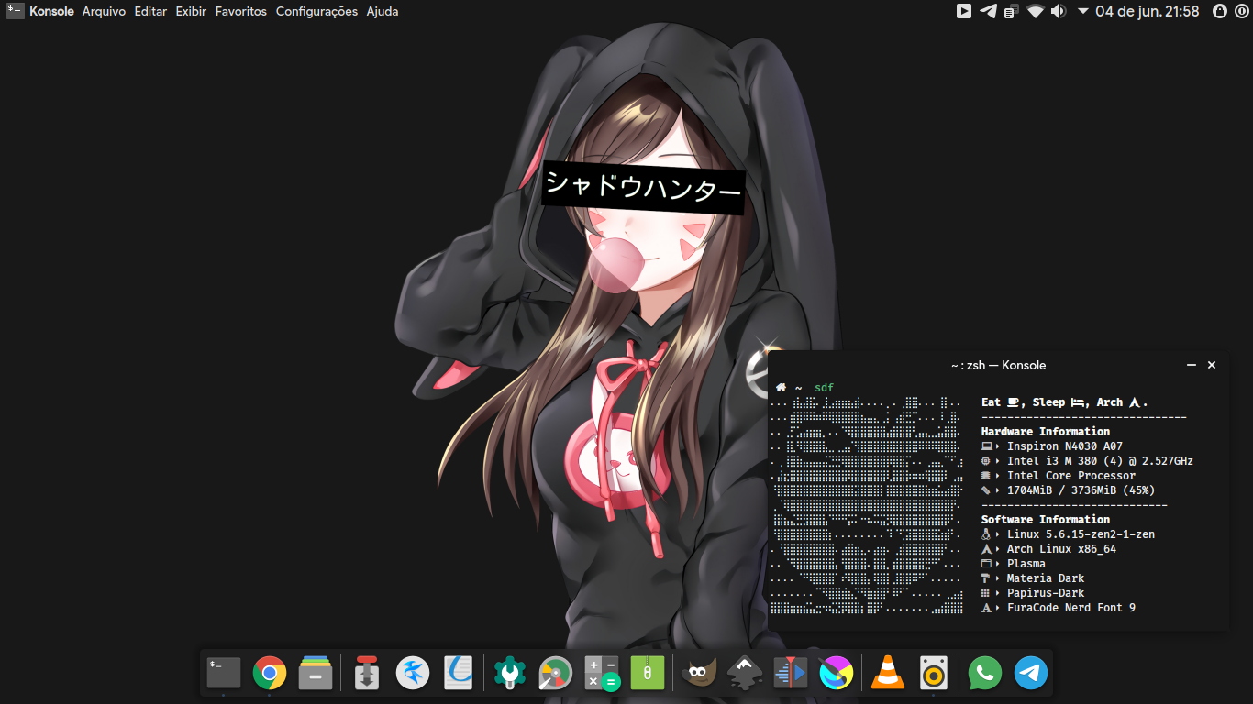This screenshot has height=704, width=1253.
Task: Open Inkscape from the dock
Action: point(745,674)
